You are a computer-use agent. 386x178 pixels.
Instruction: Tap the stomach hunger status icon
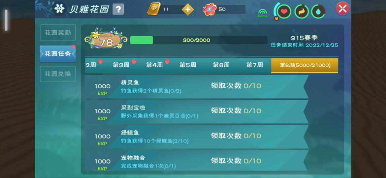302,11
